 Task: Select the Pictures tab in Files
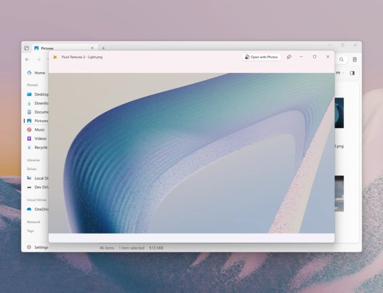click(x=64, y=48)
